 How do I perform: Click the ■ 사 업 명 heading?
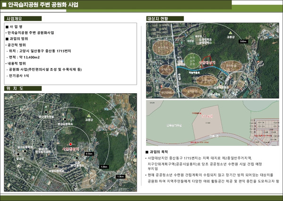(x=14, y=27)
